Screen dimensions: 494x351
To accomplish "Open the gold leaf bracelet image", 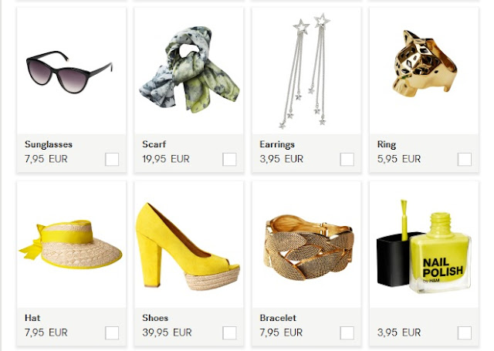I will pos(309,248).
